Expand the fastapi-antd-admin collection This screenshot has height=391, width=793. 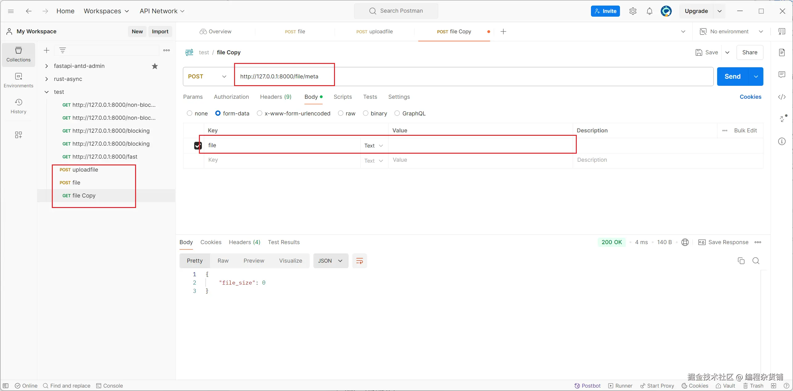click(47, 66)
